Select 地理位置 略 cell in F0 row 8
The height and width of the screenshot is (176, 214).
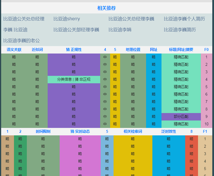click(x=133, y=109)
